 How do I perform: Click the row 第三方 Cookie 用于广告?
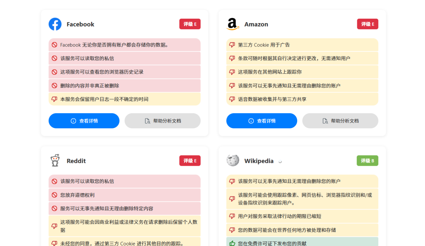point(302,45)
